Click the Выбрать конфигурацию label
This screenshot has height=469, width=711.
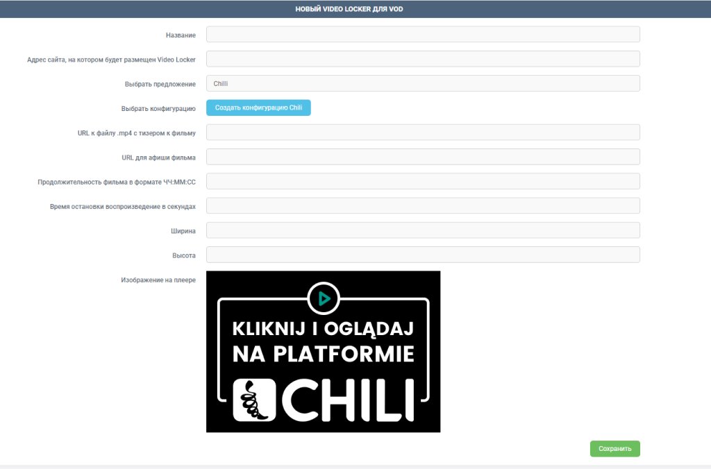pyautogui.click(x=158, y=109)
